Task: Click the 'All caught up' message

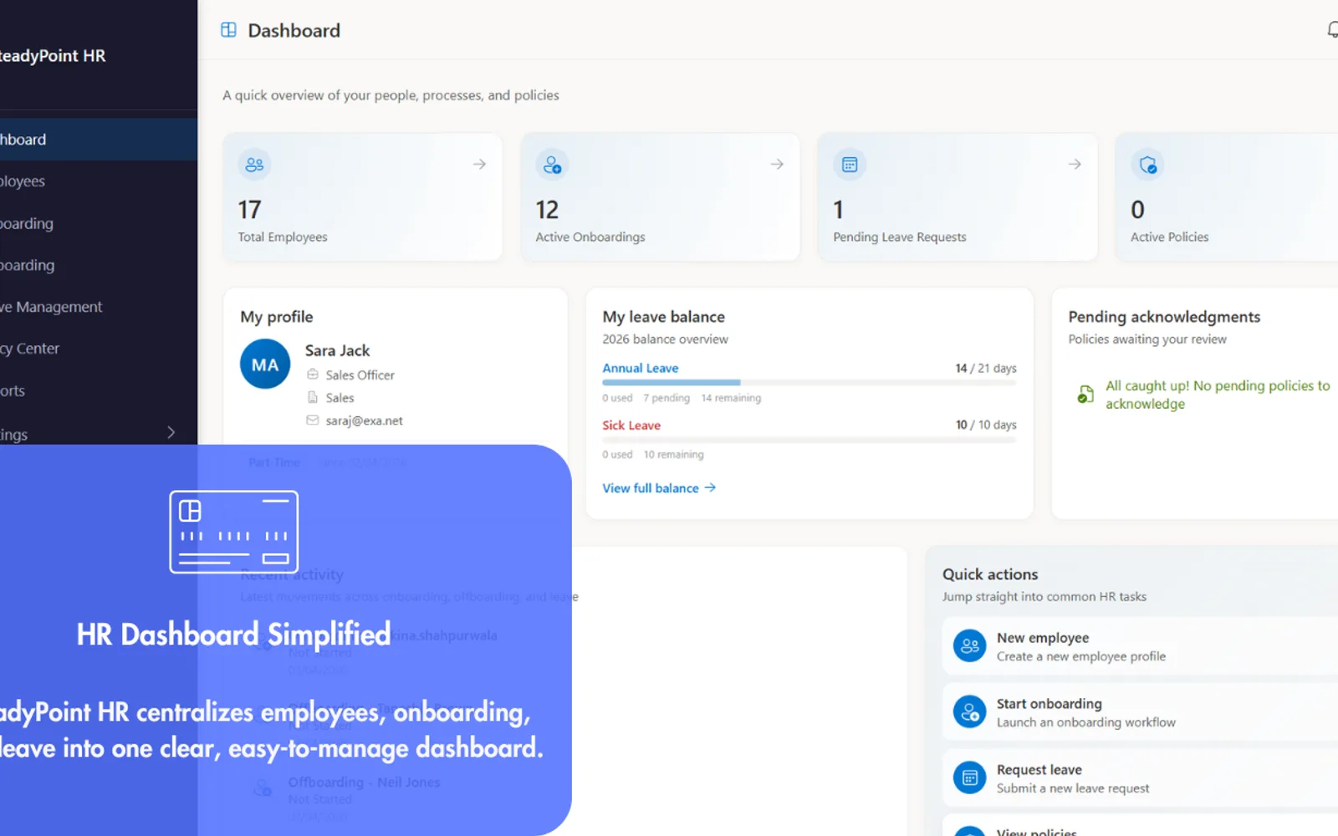Action: [x=1218, y=395]
